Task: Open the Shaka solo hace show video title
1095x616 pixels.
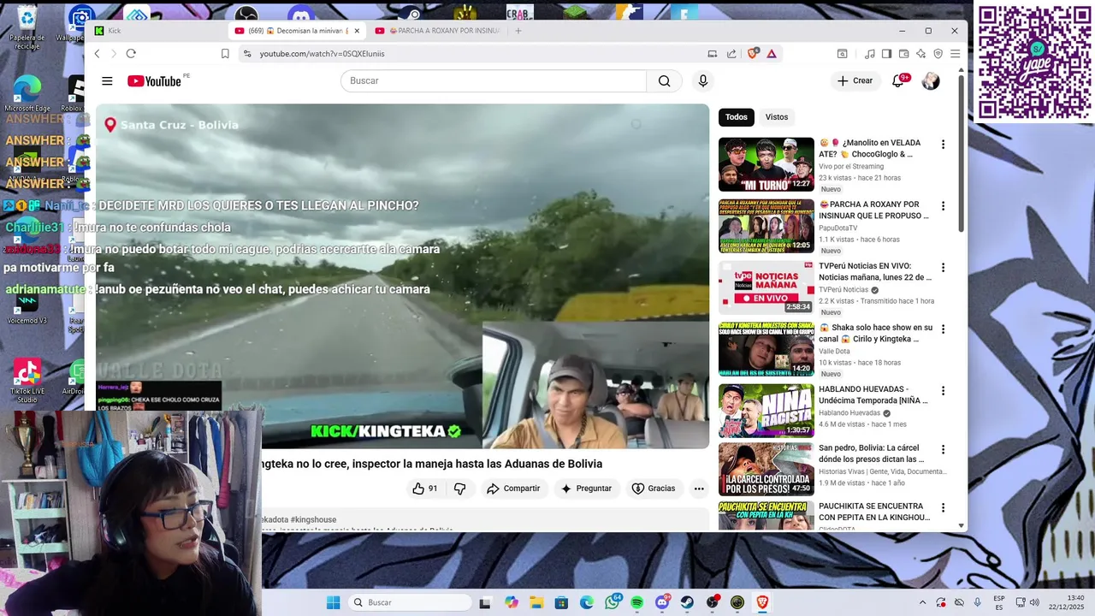Action: coord(876,333)
